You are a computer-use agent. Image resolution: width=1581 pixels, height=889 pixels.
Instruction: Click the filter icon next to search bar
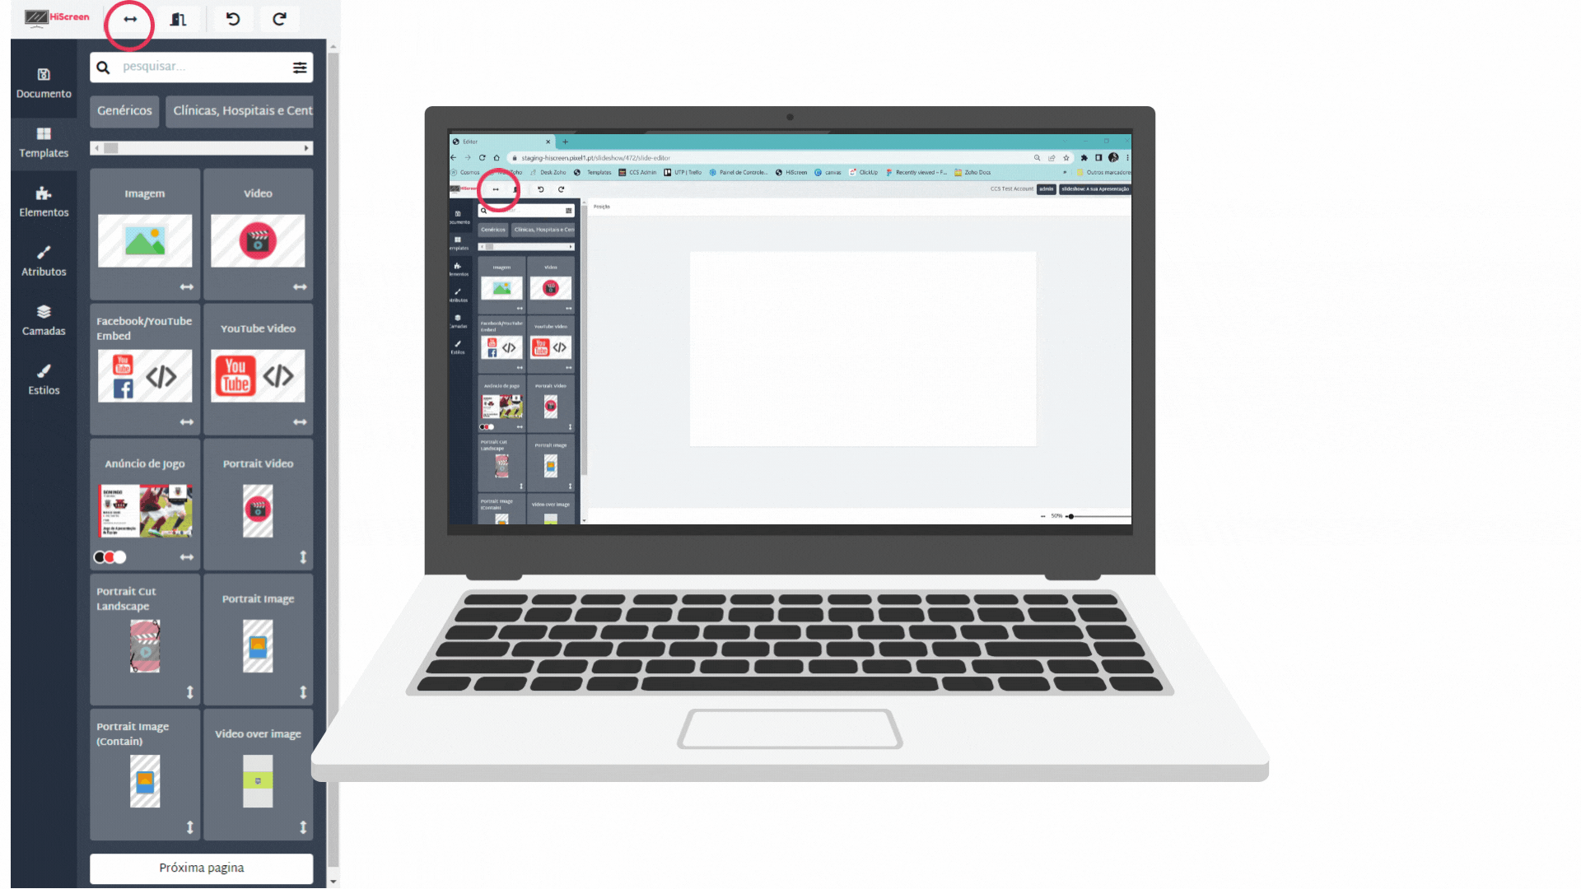[x=299, y=67]
